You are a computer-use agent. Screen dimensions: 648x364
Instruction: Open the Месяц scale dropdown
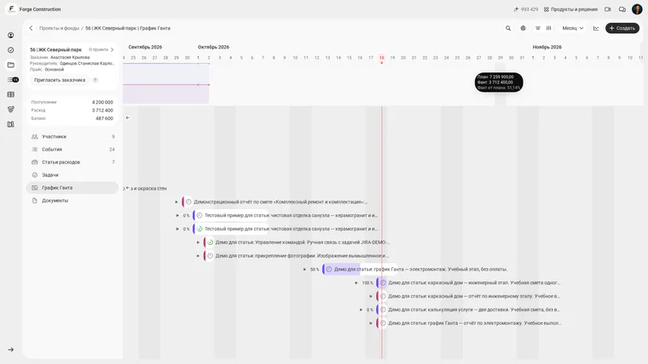coord(572,28)
